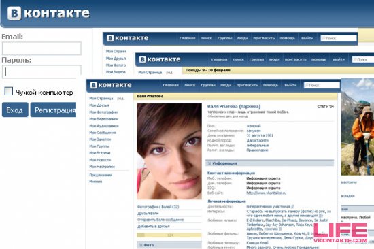The image size is (374, 249).
Task: Open главная in the back window navigation
Action: coord(188,38)
